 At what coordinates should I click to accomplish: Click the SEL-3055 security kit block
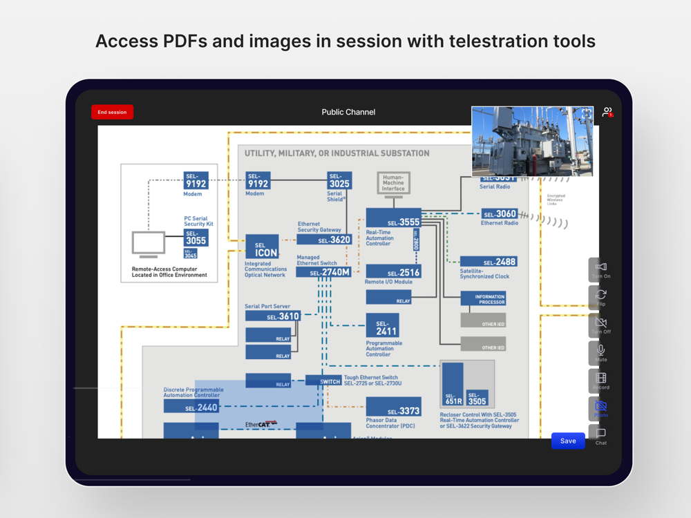(196, 238)
